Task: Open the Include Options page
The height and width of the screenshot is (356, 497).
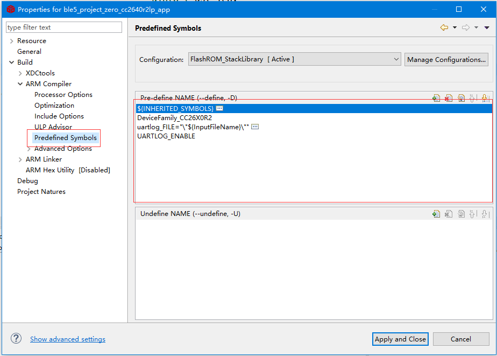Action: coord(59,116)
